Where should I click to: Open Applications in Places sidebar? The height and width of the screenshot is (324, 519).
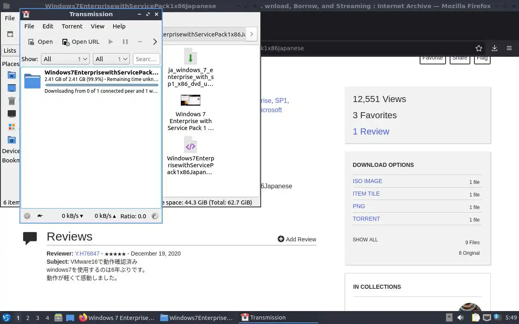(x=12, y=127)
